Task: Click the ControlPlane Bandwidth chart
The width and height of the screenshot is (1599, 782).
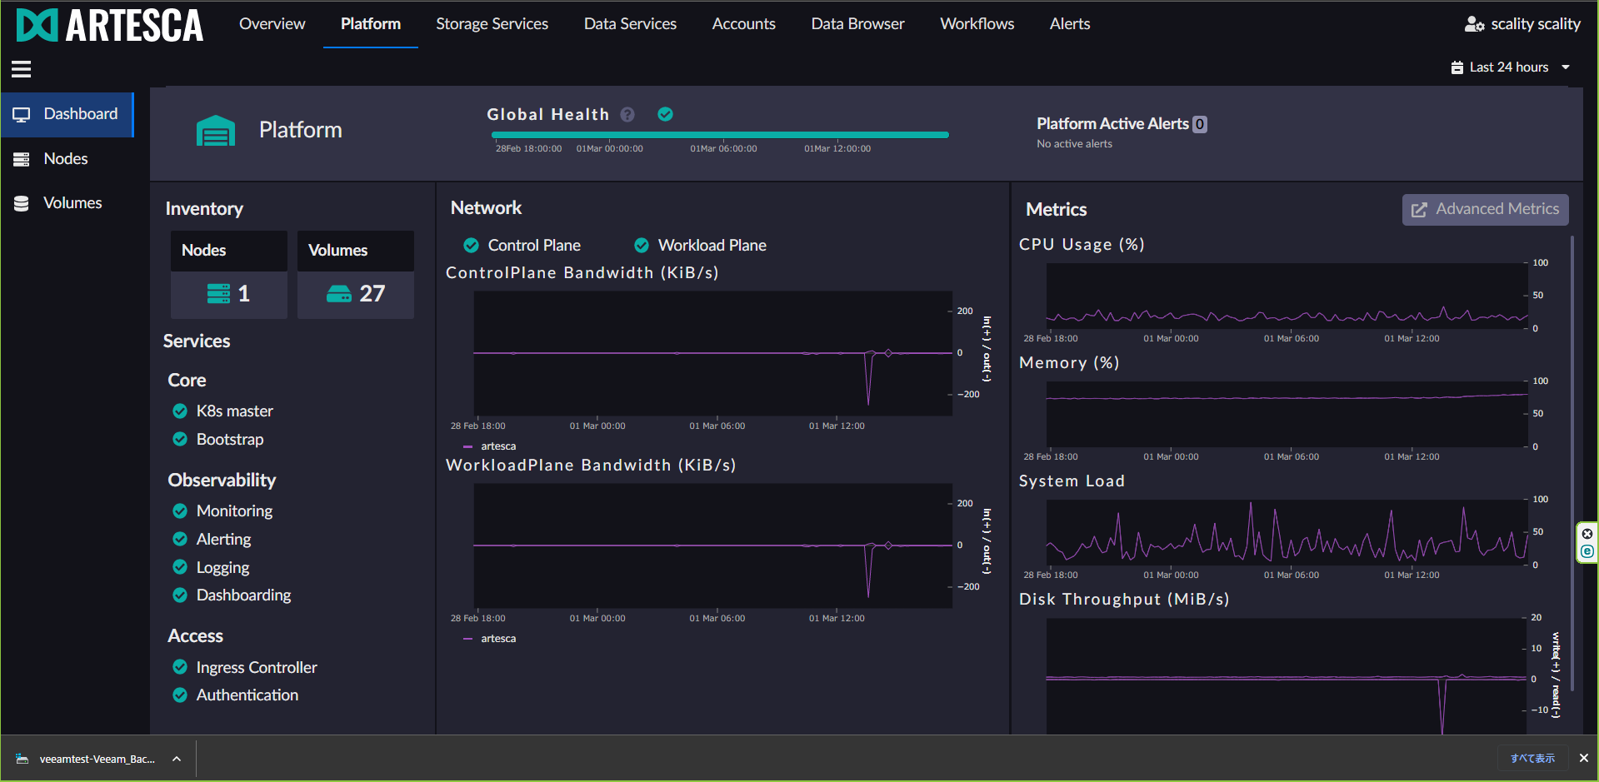Action: [713, 353]
